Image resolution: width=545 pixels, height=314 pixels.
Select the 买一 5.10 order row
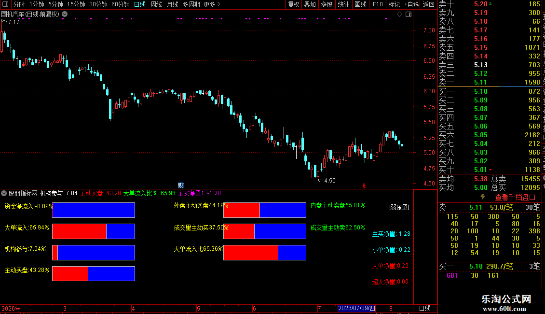(x=490, y=92)
